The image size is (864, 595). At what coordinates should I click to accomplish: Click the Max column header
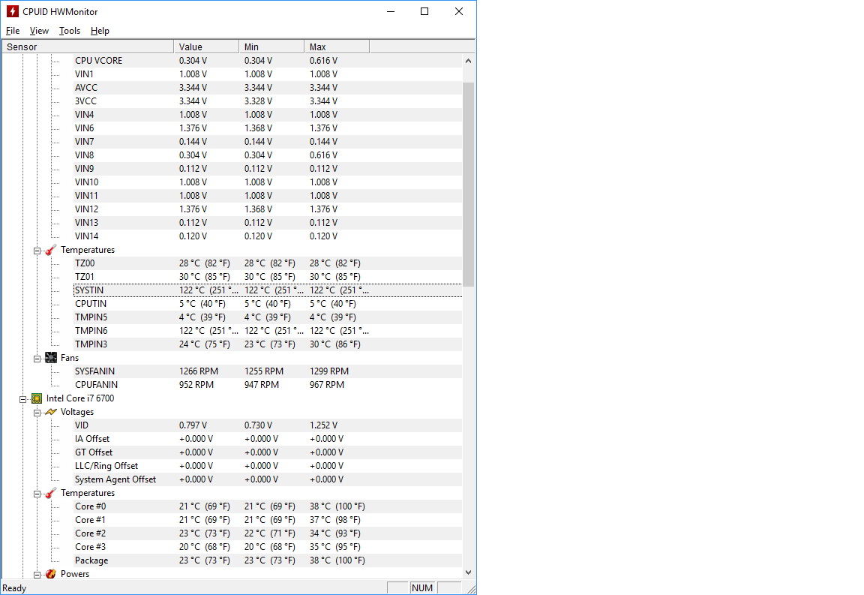(337, 47)
